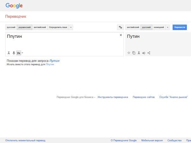The image size is (191, 143).
Task: Select немецкий as the target language
Action: (159, 27)
